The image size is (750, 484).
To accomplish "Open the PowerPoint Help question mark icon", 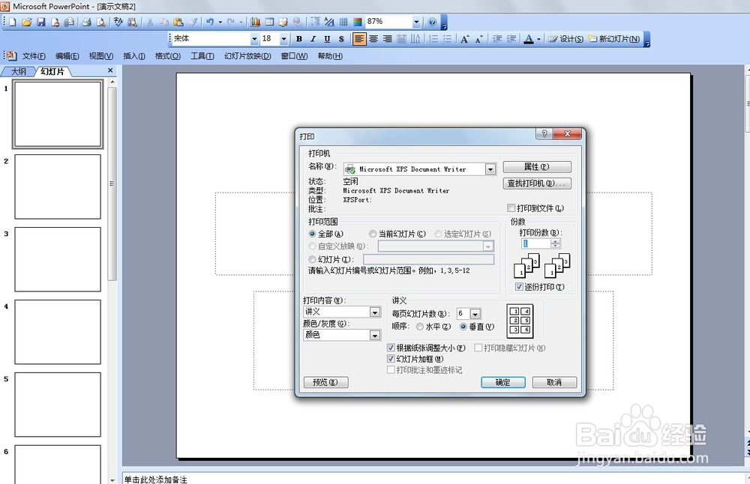I will click(433, 22).
